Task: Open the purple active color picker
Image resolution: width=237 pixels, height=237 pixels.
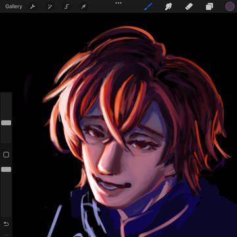Action: [230, 7]
